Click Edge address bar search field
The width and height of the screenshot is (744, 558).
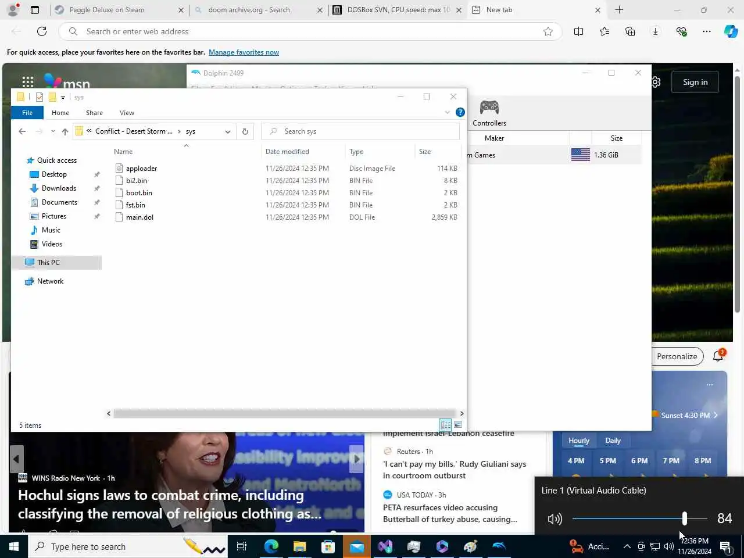click(311, 31)
